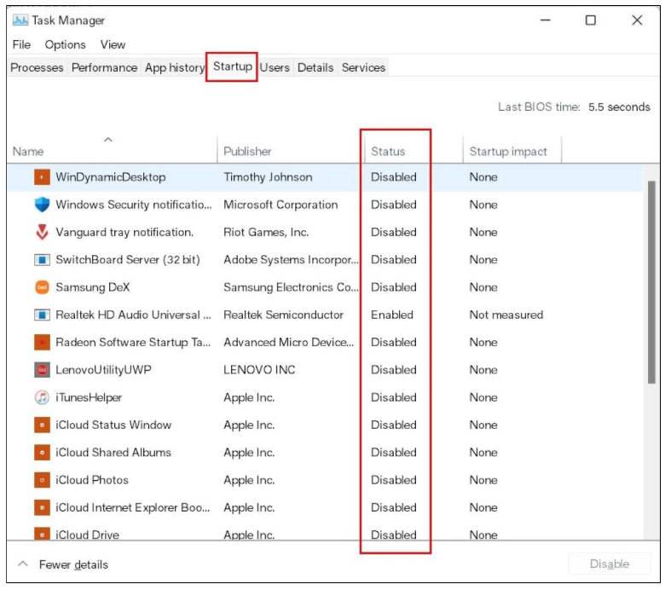Click the vertical scrollbar thumb
Viewport: 665px width, 590px height.
(651, 282)
